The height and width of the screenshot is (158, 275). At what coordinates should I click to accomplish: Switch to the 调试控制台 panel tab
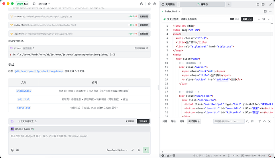194,121
